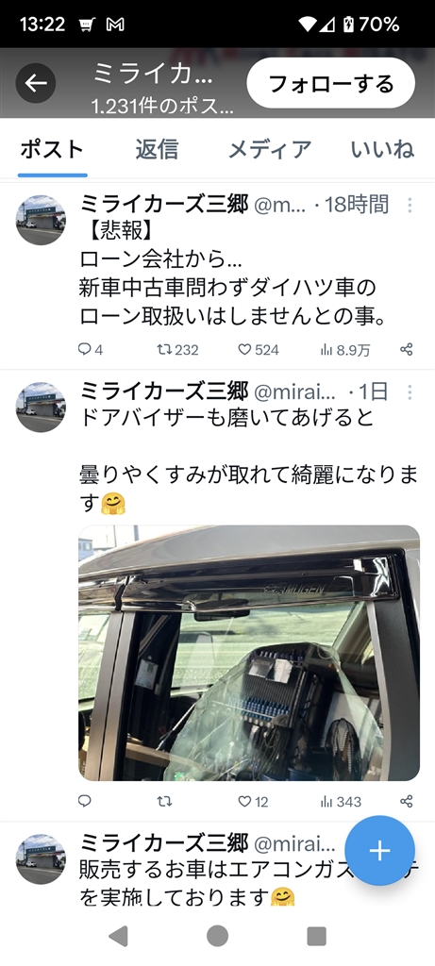This screenshot has height=966, width=435.
Task: Reply to the ドアバイザー post
Action: pos(85,802)
